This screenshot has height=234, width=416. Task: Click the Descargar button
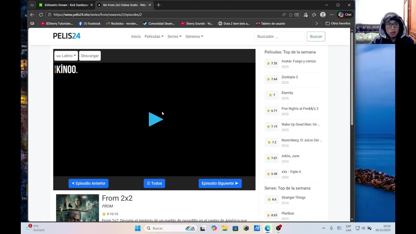90,56
